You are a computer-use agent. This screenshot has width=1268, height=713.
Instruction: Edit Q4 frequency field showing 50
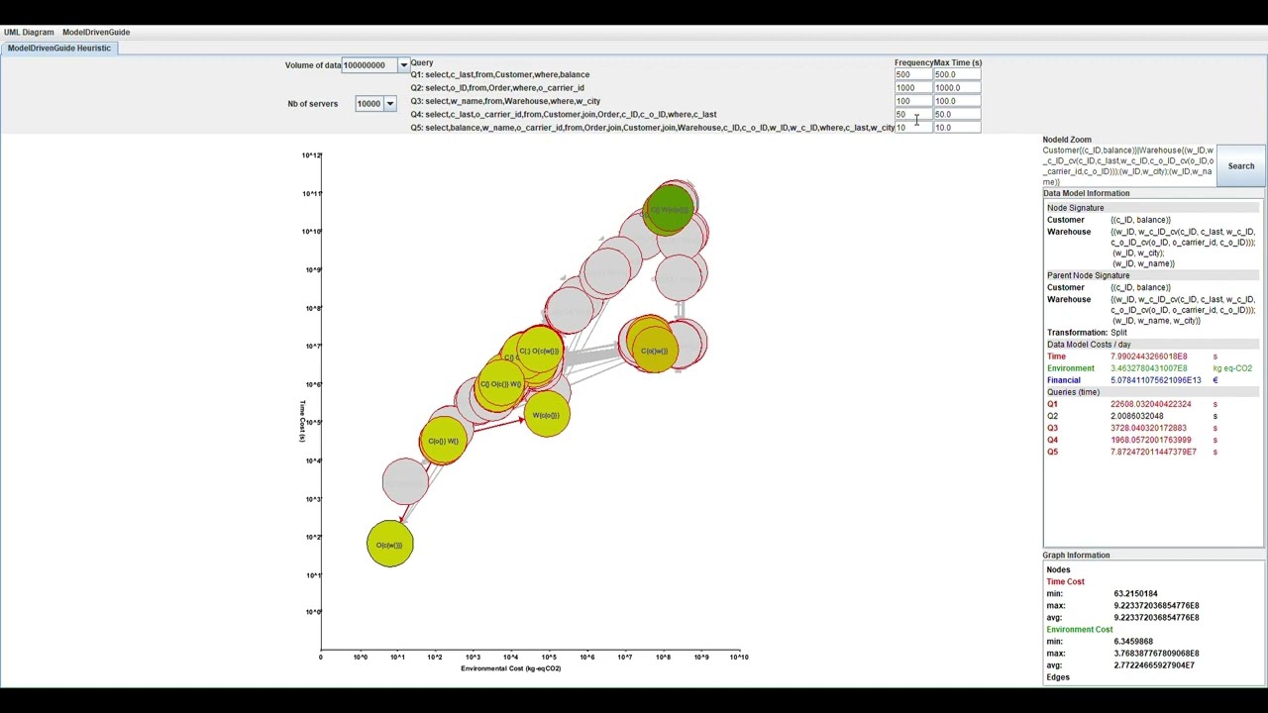pyautogui.click(x=913, y=114)
